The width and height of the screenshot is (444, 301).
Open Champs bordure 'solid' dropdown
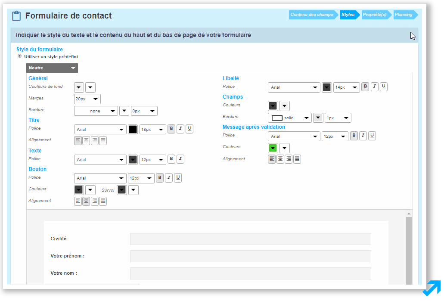pyautogui.click(x=290, y=118)
